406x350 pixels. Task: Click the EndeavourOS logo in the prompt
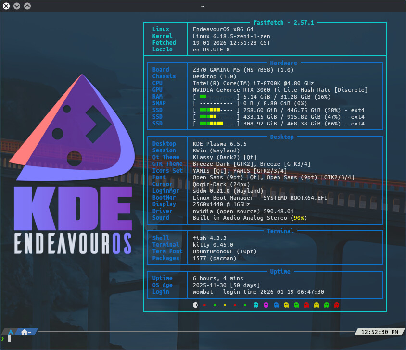tap(10, 332)
